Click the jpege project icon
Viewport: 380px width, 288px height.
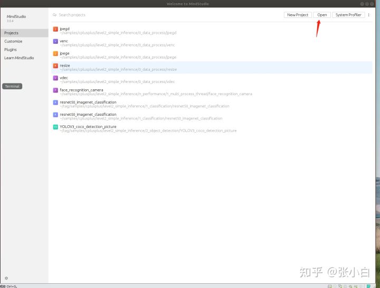(55, 53)
